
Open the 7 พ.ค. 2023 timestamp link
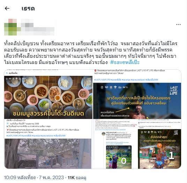[51, 177]
